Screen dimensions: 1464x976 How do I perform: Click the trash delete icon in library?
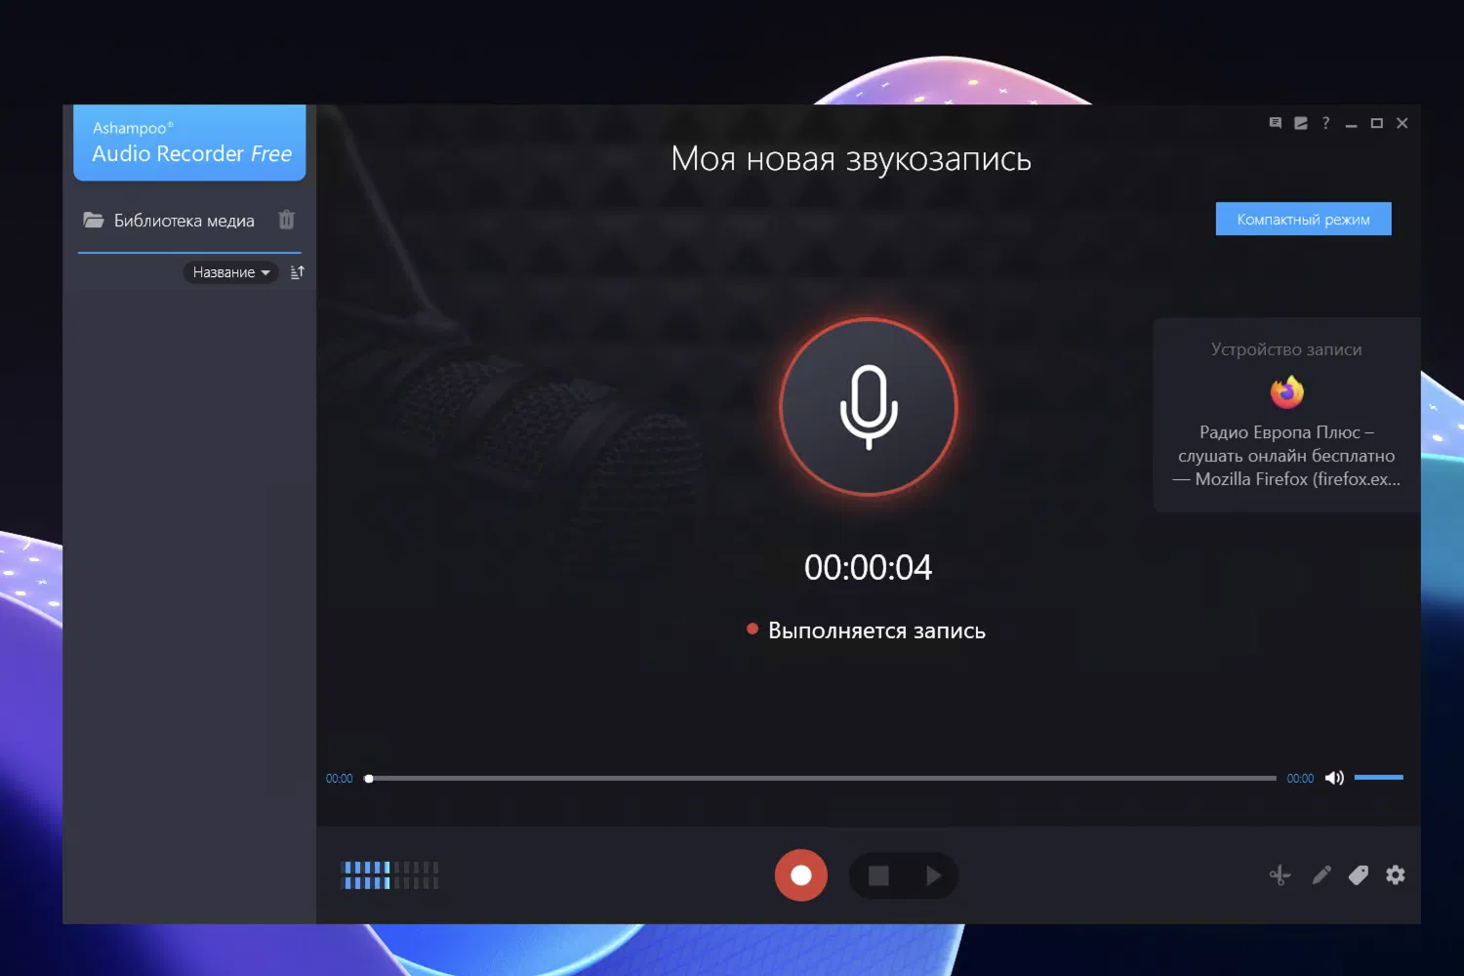(286, 220)
